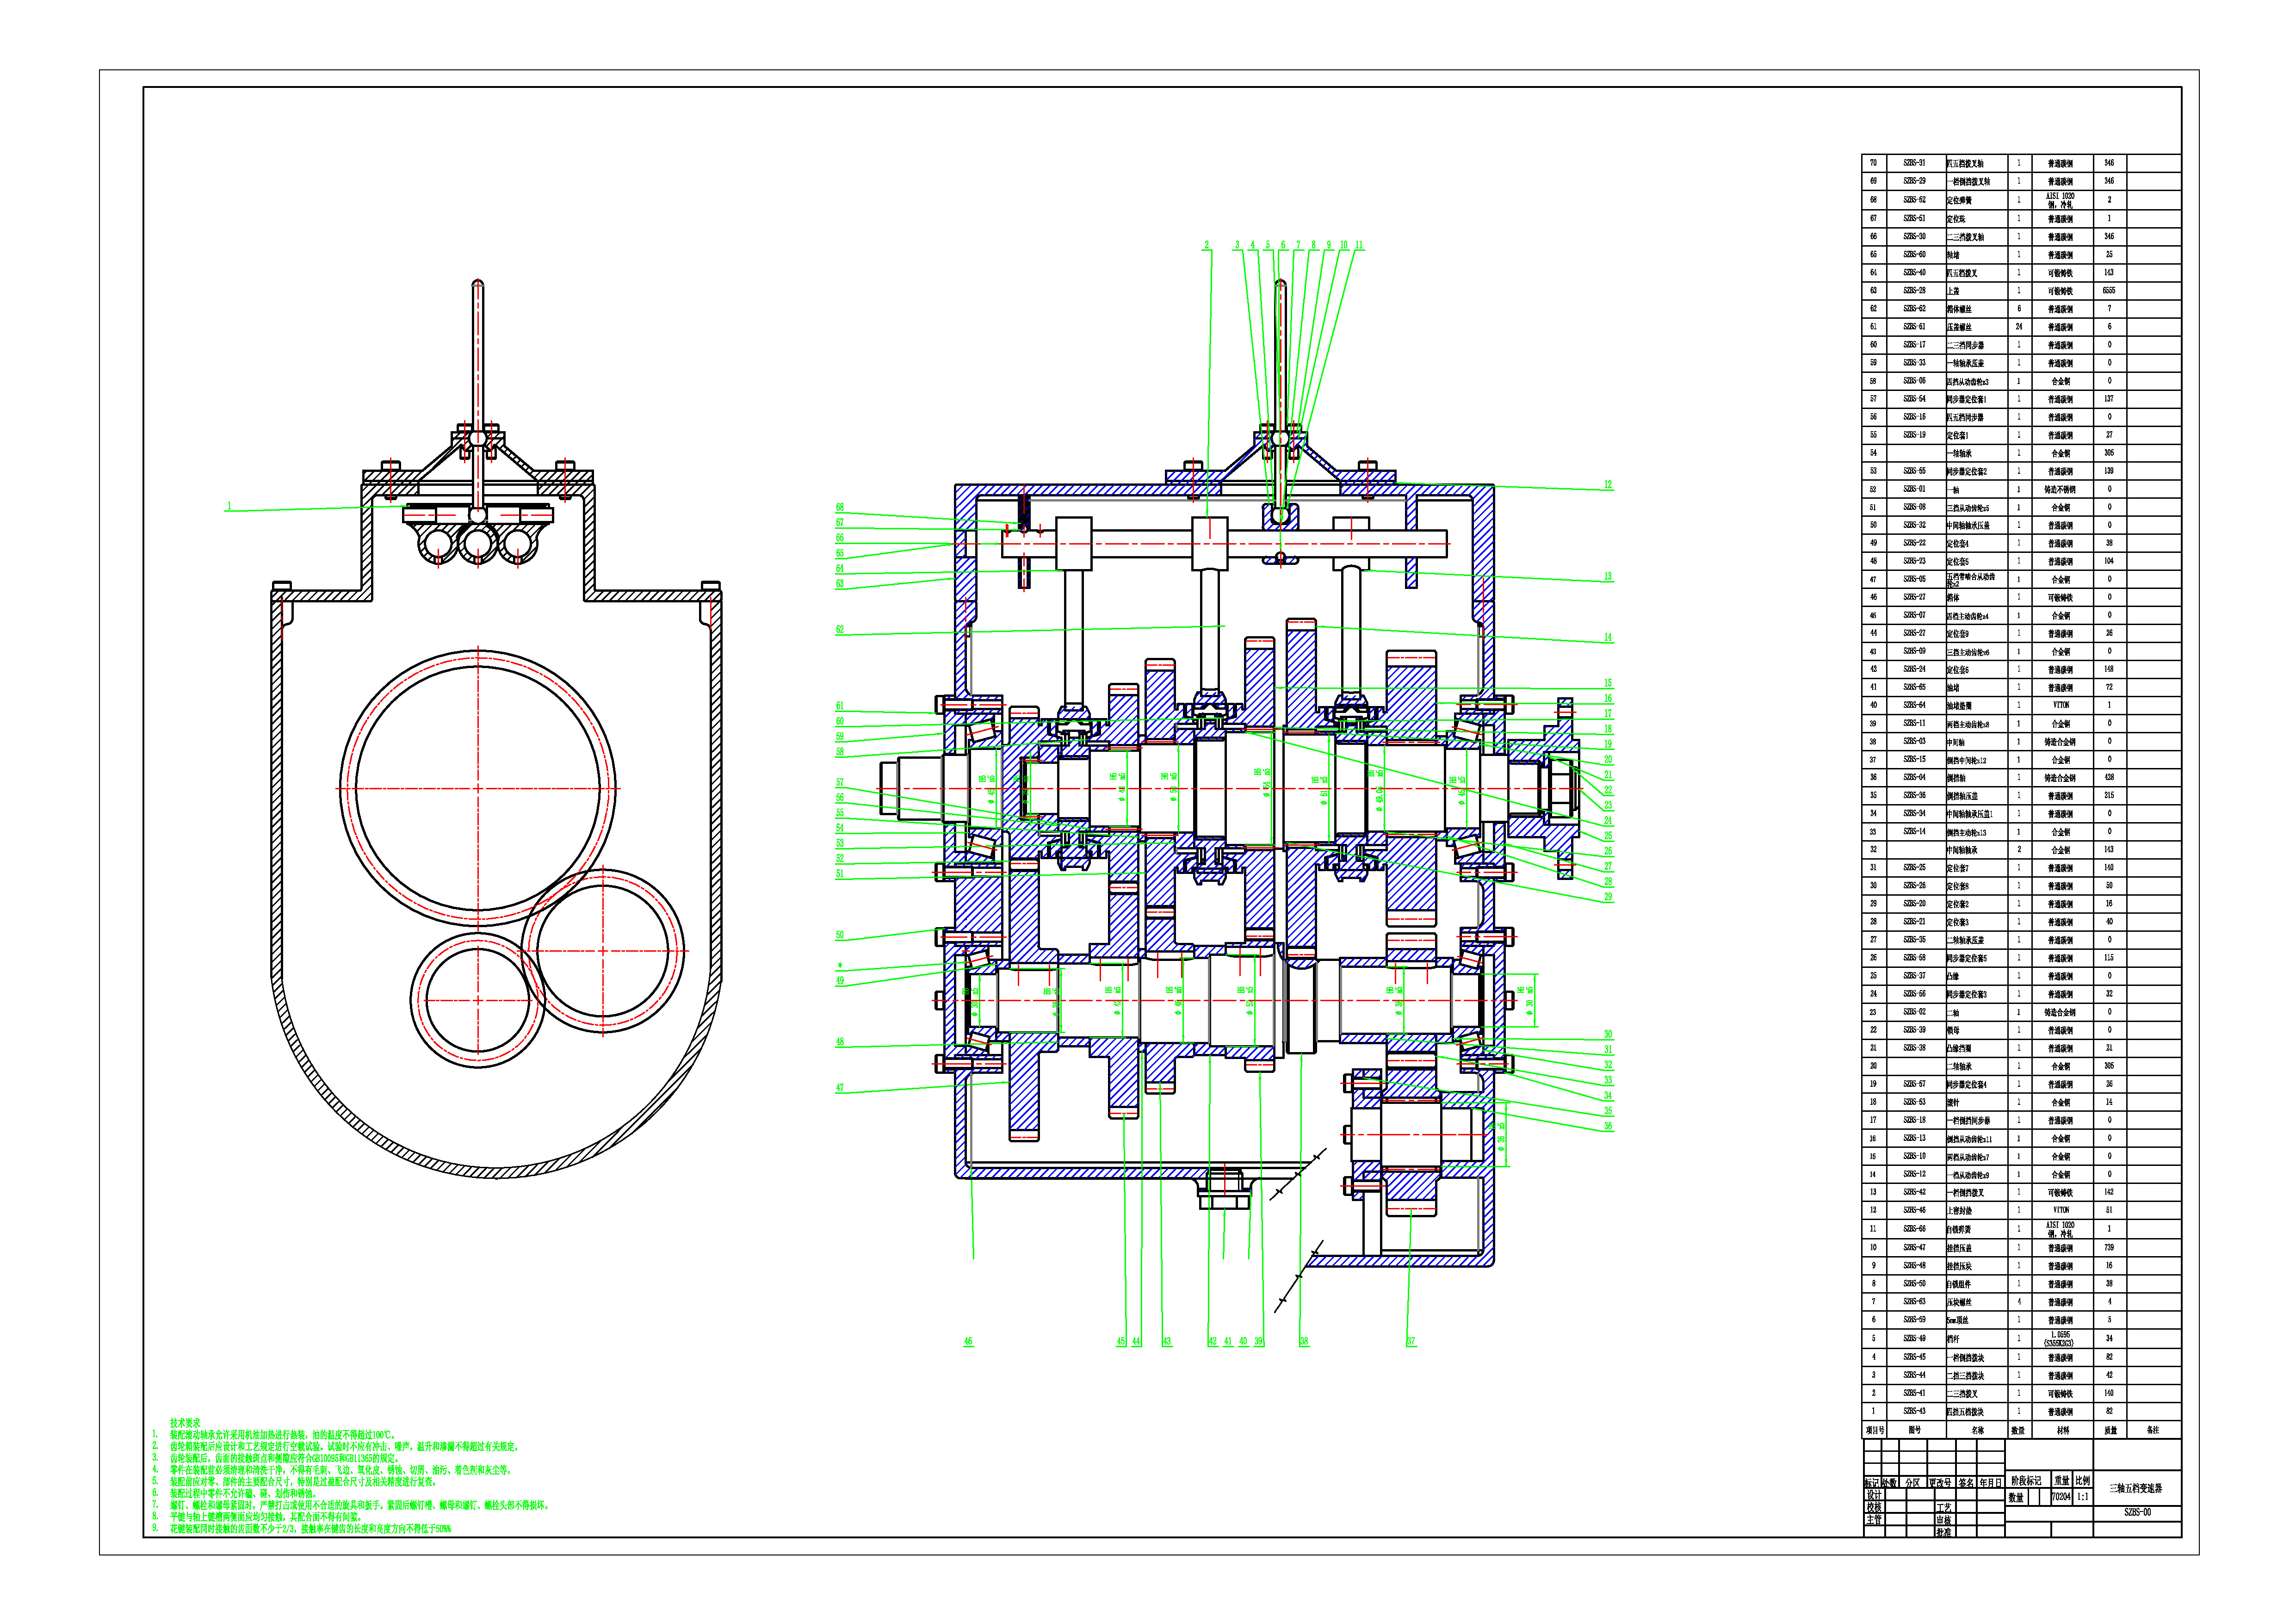Click callout number 2 above the gearbox
2296x1623 pixels.
click(1207, 245)
